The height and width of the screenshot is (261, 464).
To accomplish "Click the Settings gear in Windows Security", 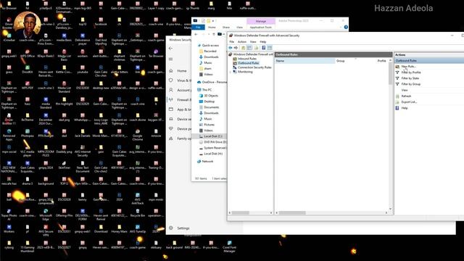I will click(171, 228).
